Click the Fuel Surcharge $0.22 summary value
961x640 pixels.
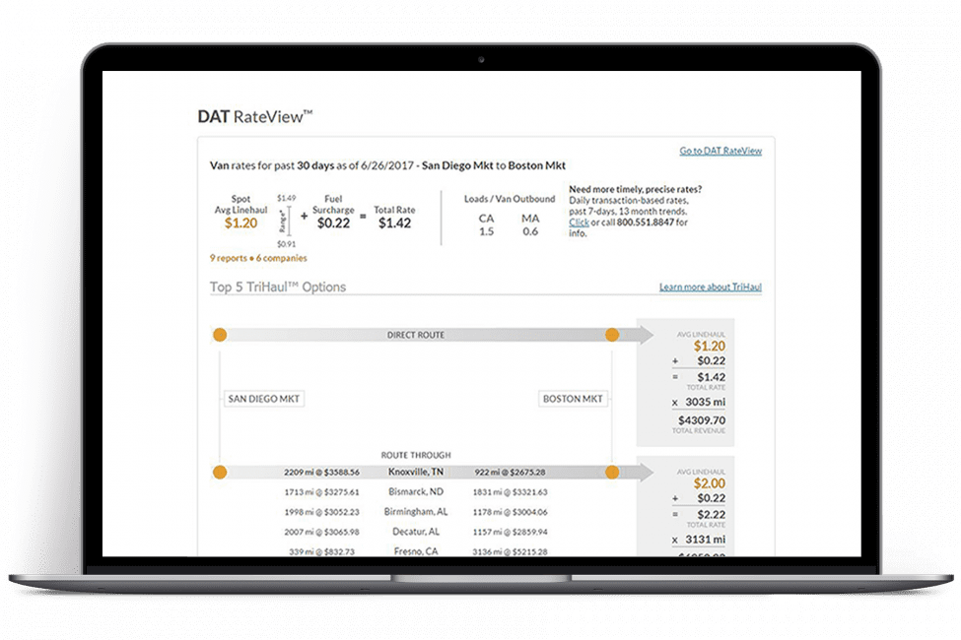pyautogui.click(x=333, y=223)
